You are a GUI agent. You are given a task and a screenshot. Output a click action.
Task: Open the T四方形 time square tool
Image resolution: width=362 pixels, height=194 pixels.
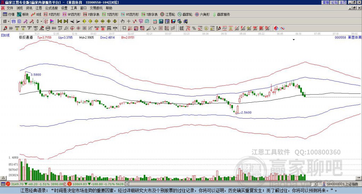[x=110, y=14]
